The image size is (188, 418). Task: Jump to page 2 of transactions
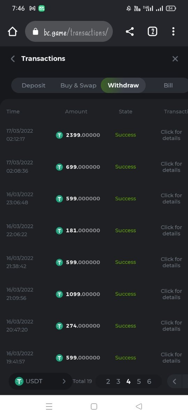[108, 381]
